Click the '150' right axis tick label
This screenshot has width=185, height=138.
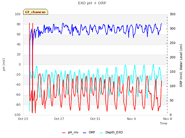tap(173, 72)
